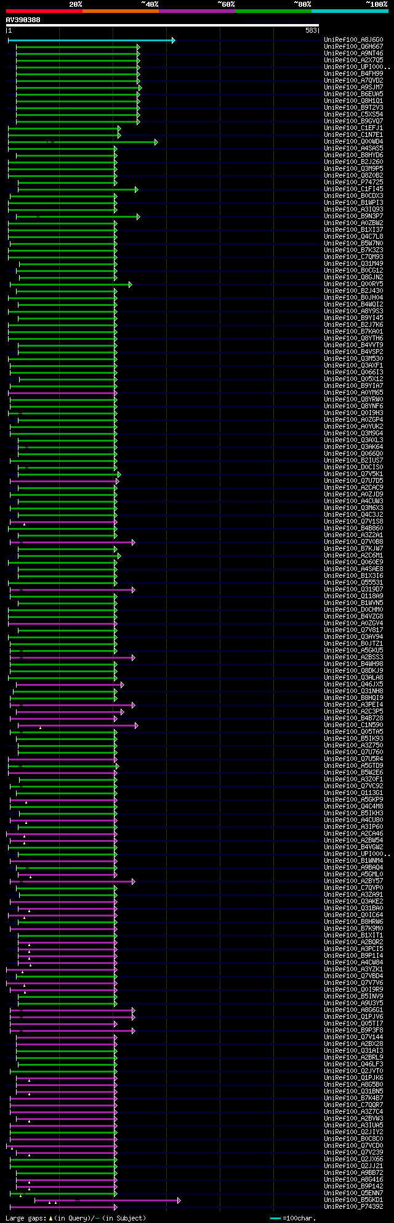Click the UniRef100_A5GTD9 label
Viewport: 394px width, 1223px height.
[x=353, y=766]
